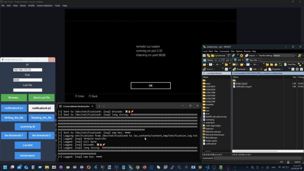This screenshot has height=171, width=304.
Task: Click the IP address input field
Action: (28, 70)
